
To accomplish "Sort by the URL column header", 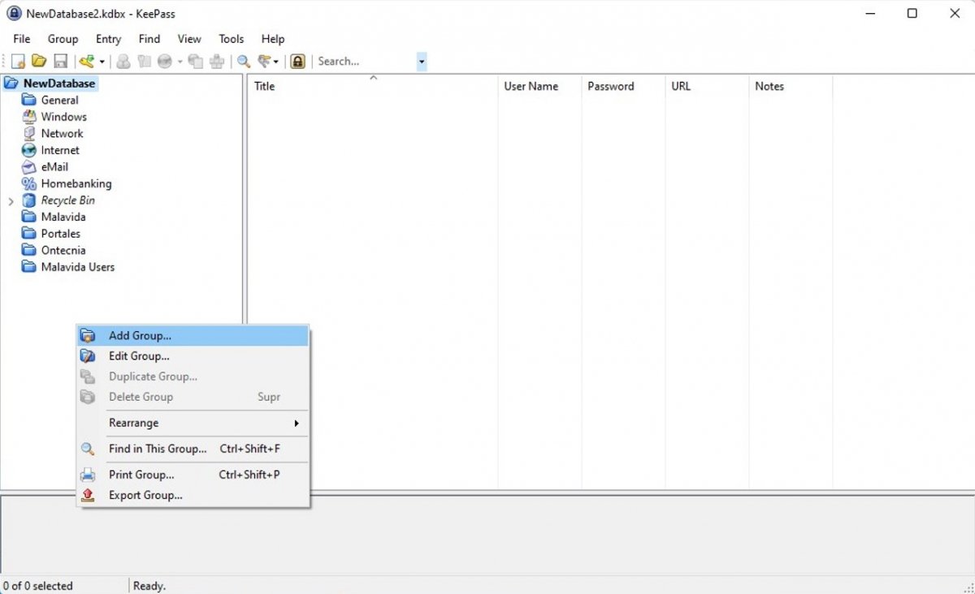I will pyautogui.click(x=707, y=86).
